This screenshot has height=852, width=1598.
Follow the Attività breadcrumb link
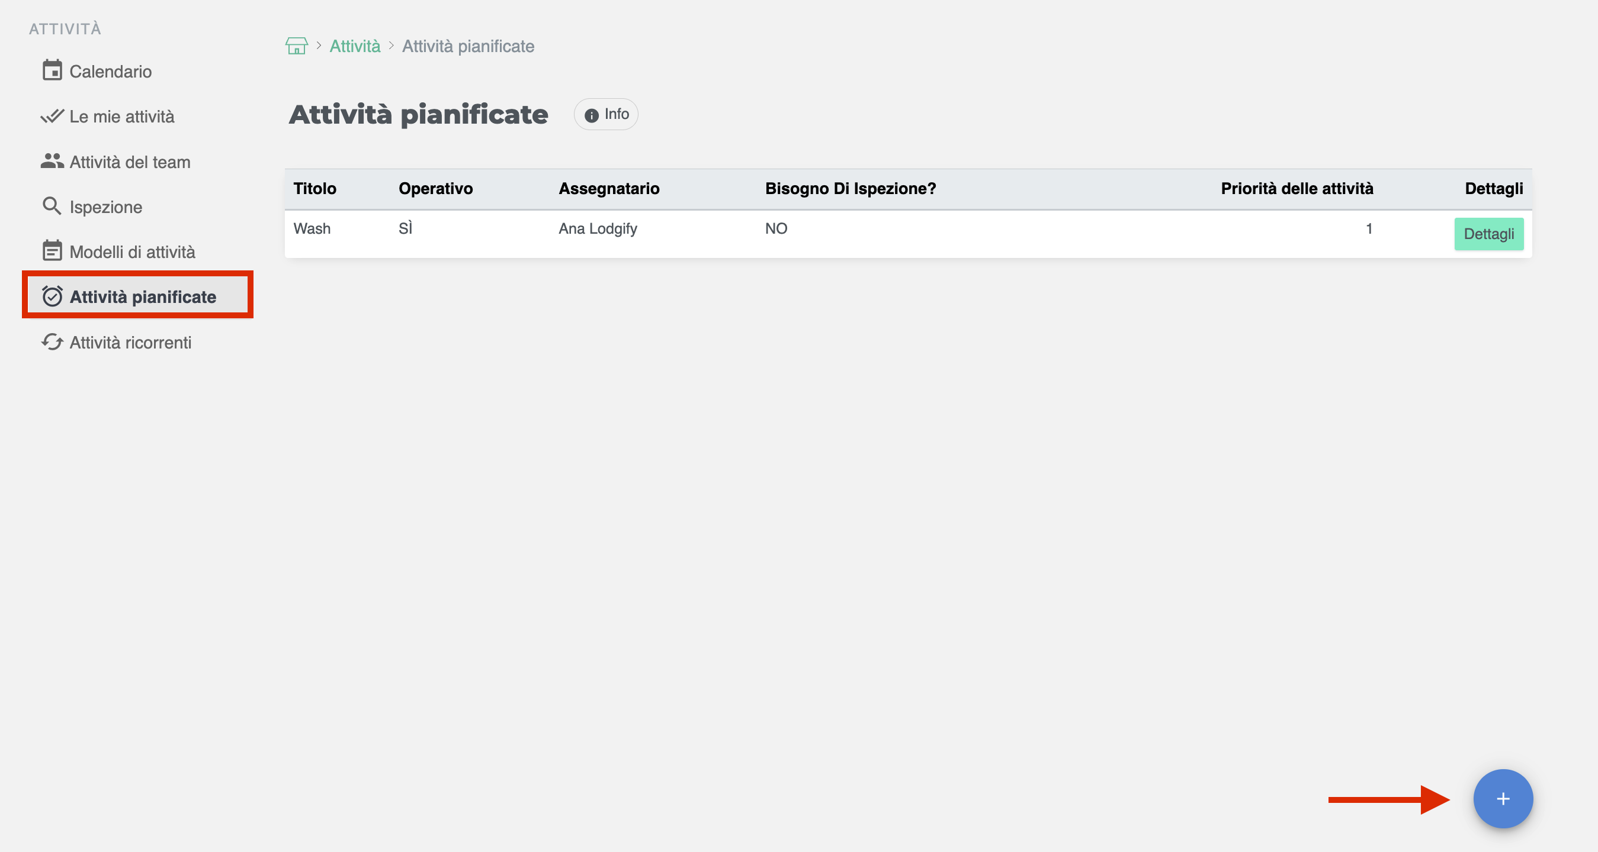pyautogui.click(x=355, y=46)
